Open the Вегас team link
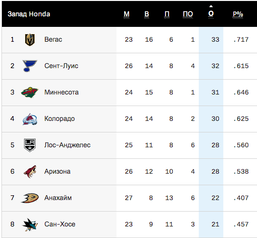Viewport: 257px width, 238px height. pos(53,39)
